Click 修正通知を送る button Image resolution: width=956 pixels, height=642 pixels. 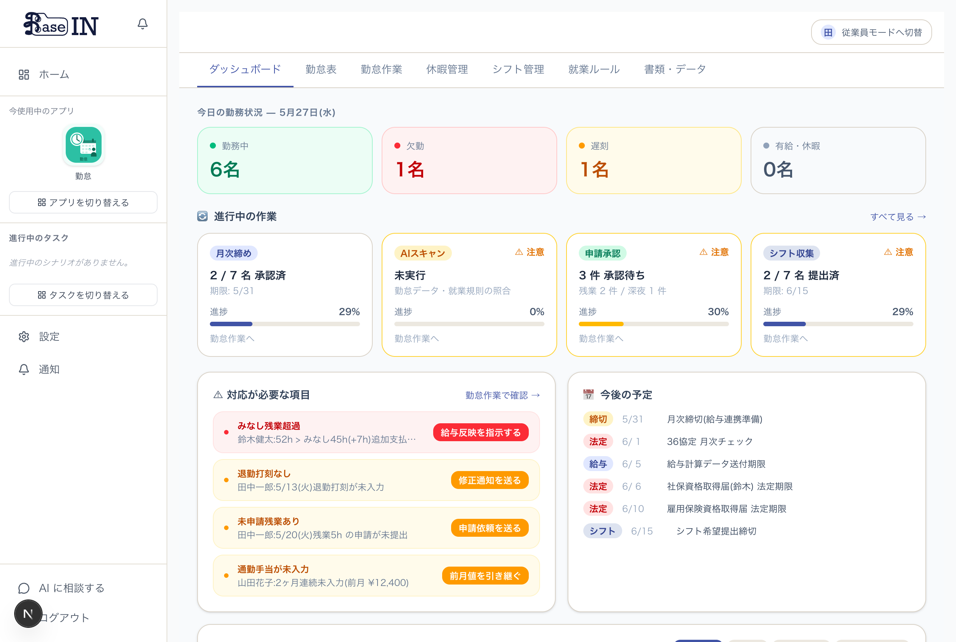pyautogui.click(x=490, y=480)
